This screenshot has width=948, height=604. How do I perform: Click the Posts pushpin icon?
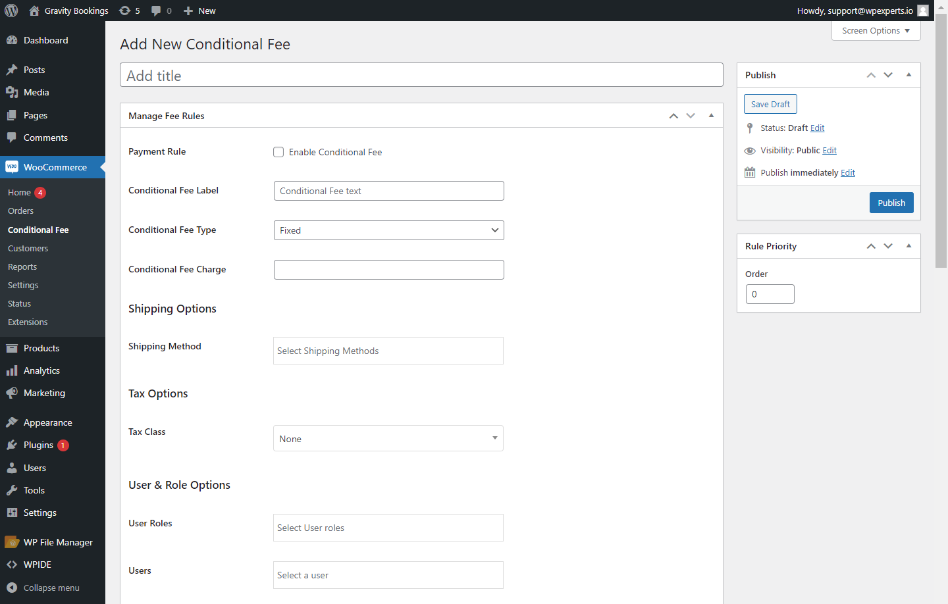pyautogui.click(x=12, y=70)
